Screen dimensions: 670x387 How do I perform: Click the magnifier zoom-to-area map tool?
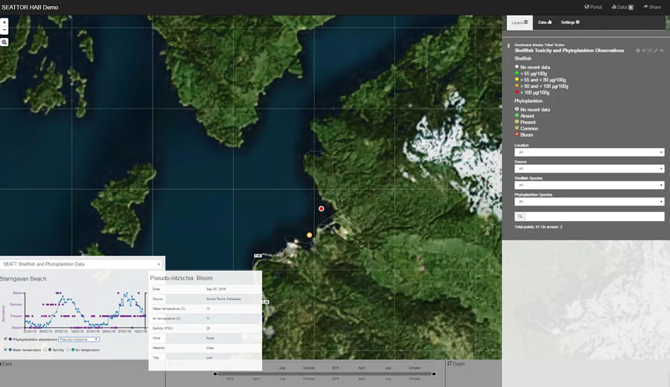[4, 42]
